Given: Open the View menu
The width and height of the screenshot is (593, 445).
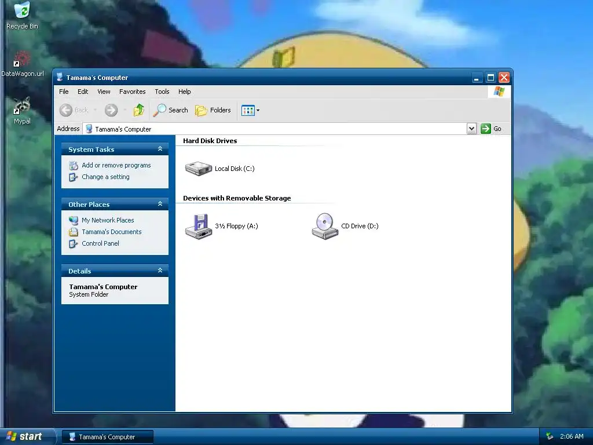Looking at the screenshot, I should pos(104,92).
